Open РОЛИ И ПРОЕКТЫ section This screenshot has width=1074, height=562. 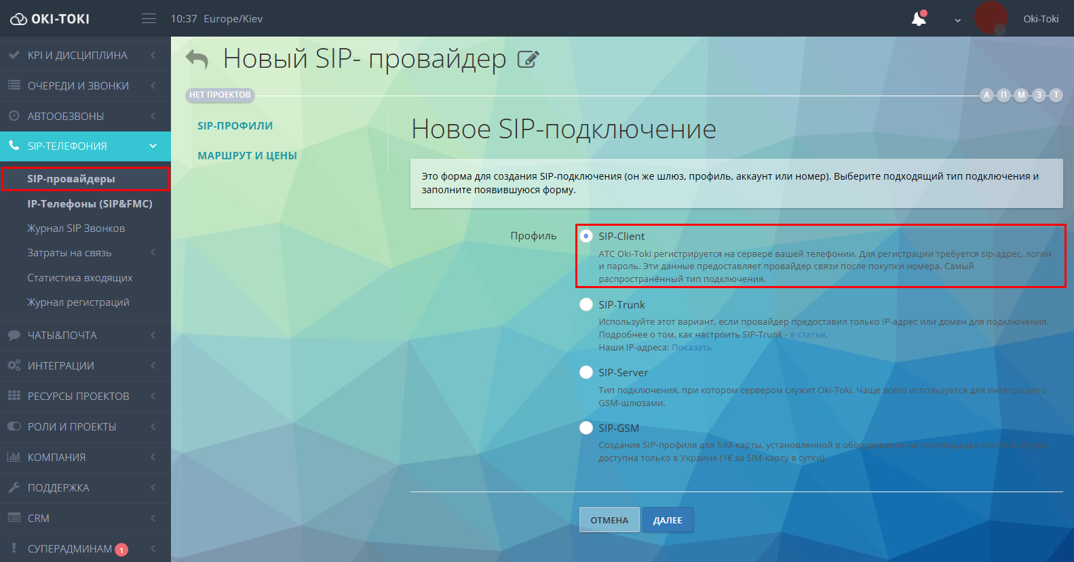[85, 426]
